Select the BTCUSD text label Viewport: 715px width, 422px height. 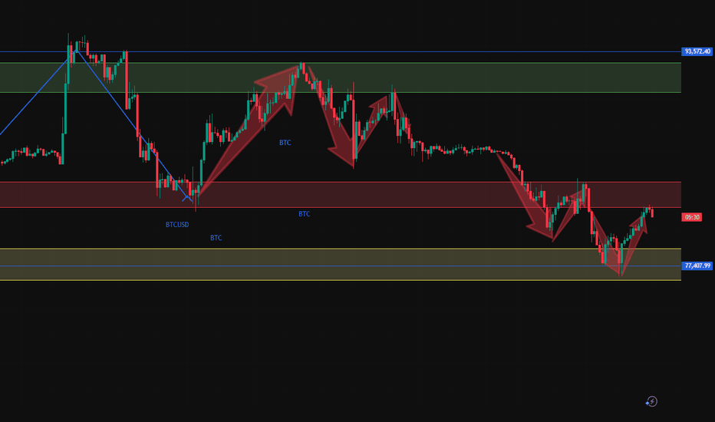[177, 225]
